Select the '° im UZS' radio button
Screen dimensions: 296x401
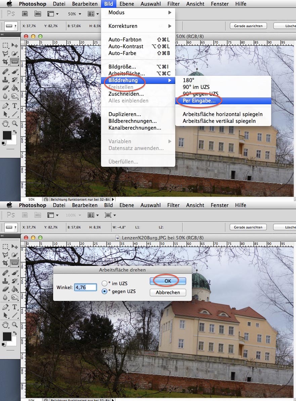(105, 283)
